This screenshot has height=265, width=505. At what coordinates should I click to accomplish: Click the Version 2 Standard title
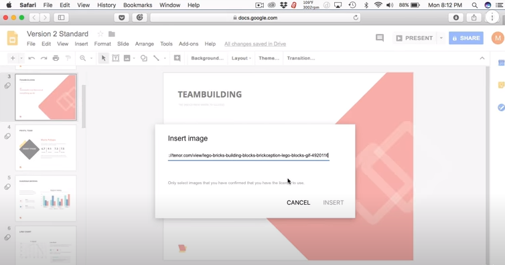58,33
